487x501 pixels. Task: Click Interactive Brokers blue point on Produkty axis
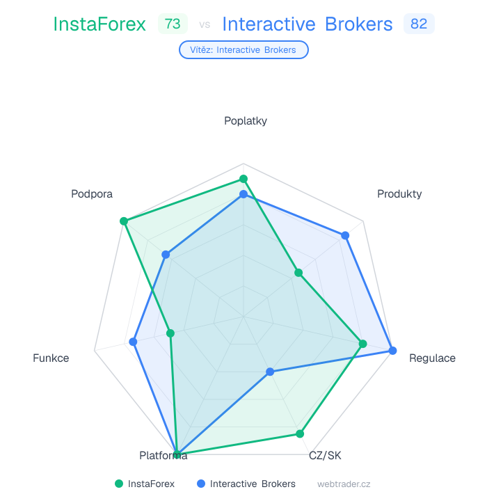tap(345, 236)
